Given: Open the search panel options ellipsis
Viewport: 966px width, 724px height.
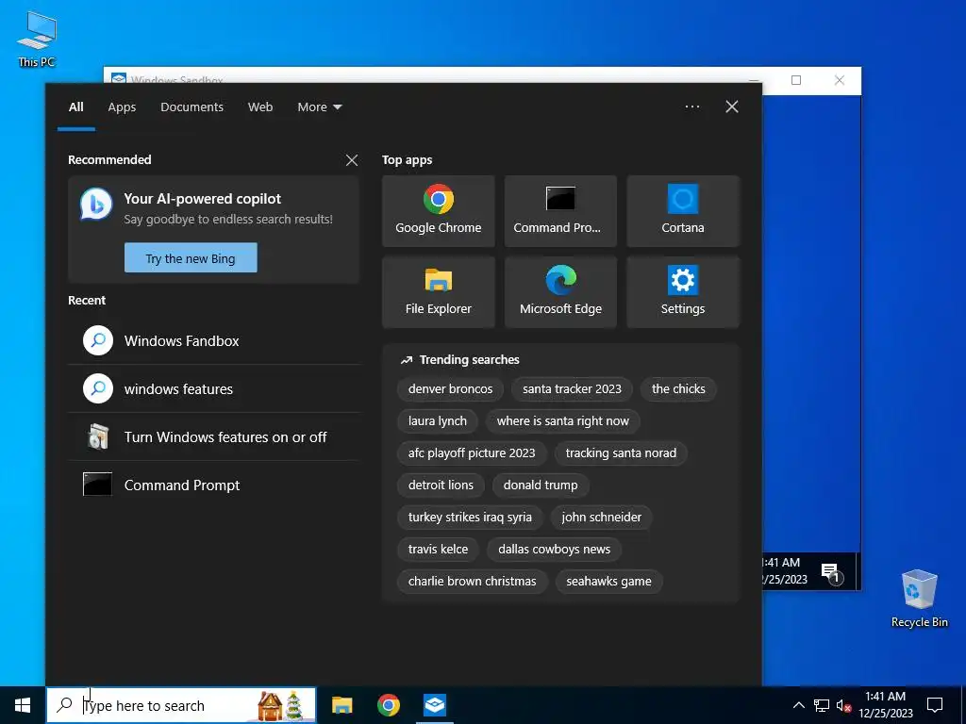Looking at the screenshot, I should pos(691,107).
